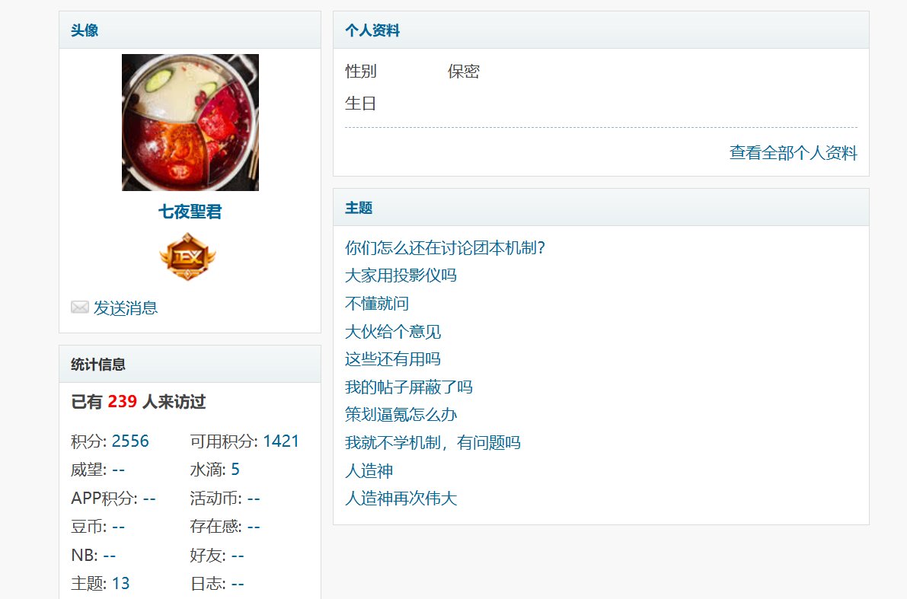The height and width of the screenshot is (599, 907).
Task: Open thread 这些还有用吗
Action: click(x=393, y=359)
